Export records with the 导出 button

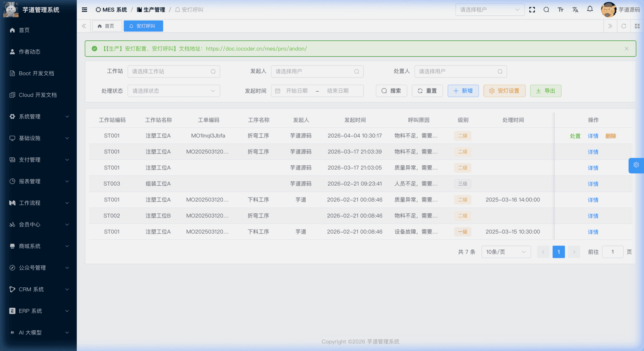tap(545, 91)
